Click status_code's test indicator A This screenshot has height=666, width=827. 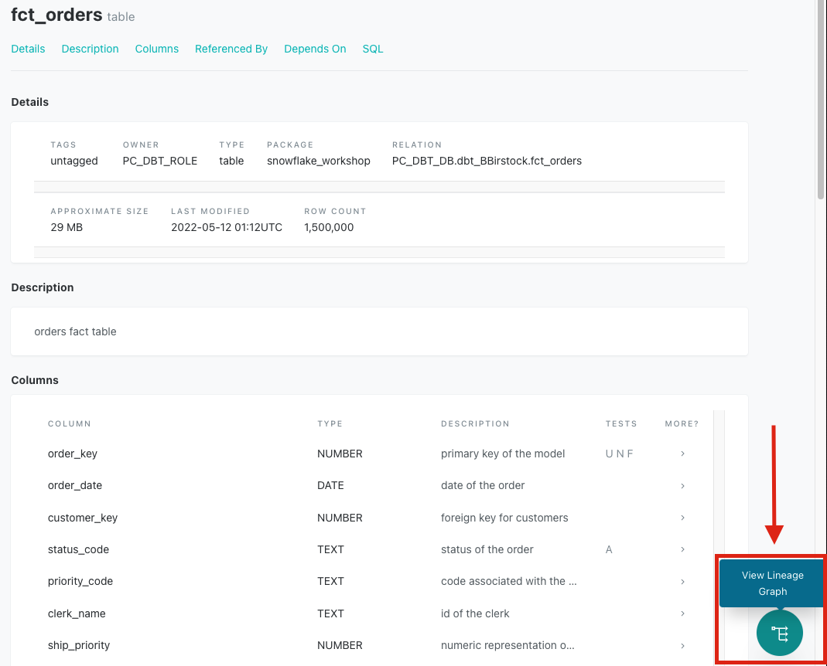click(x=609, y=549)
